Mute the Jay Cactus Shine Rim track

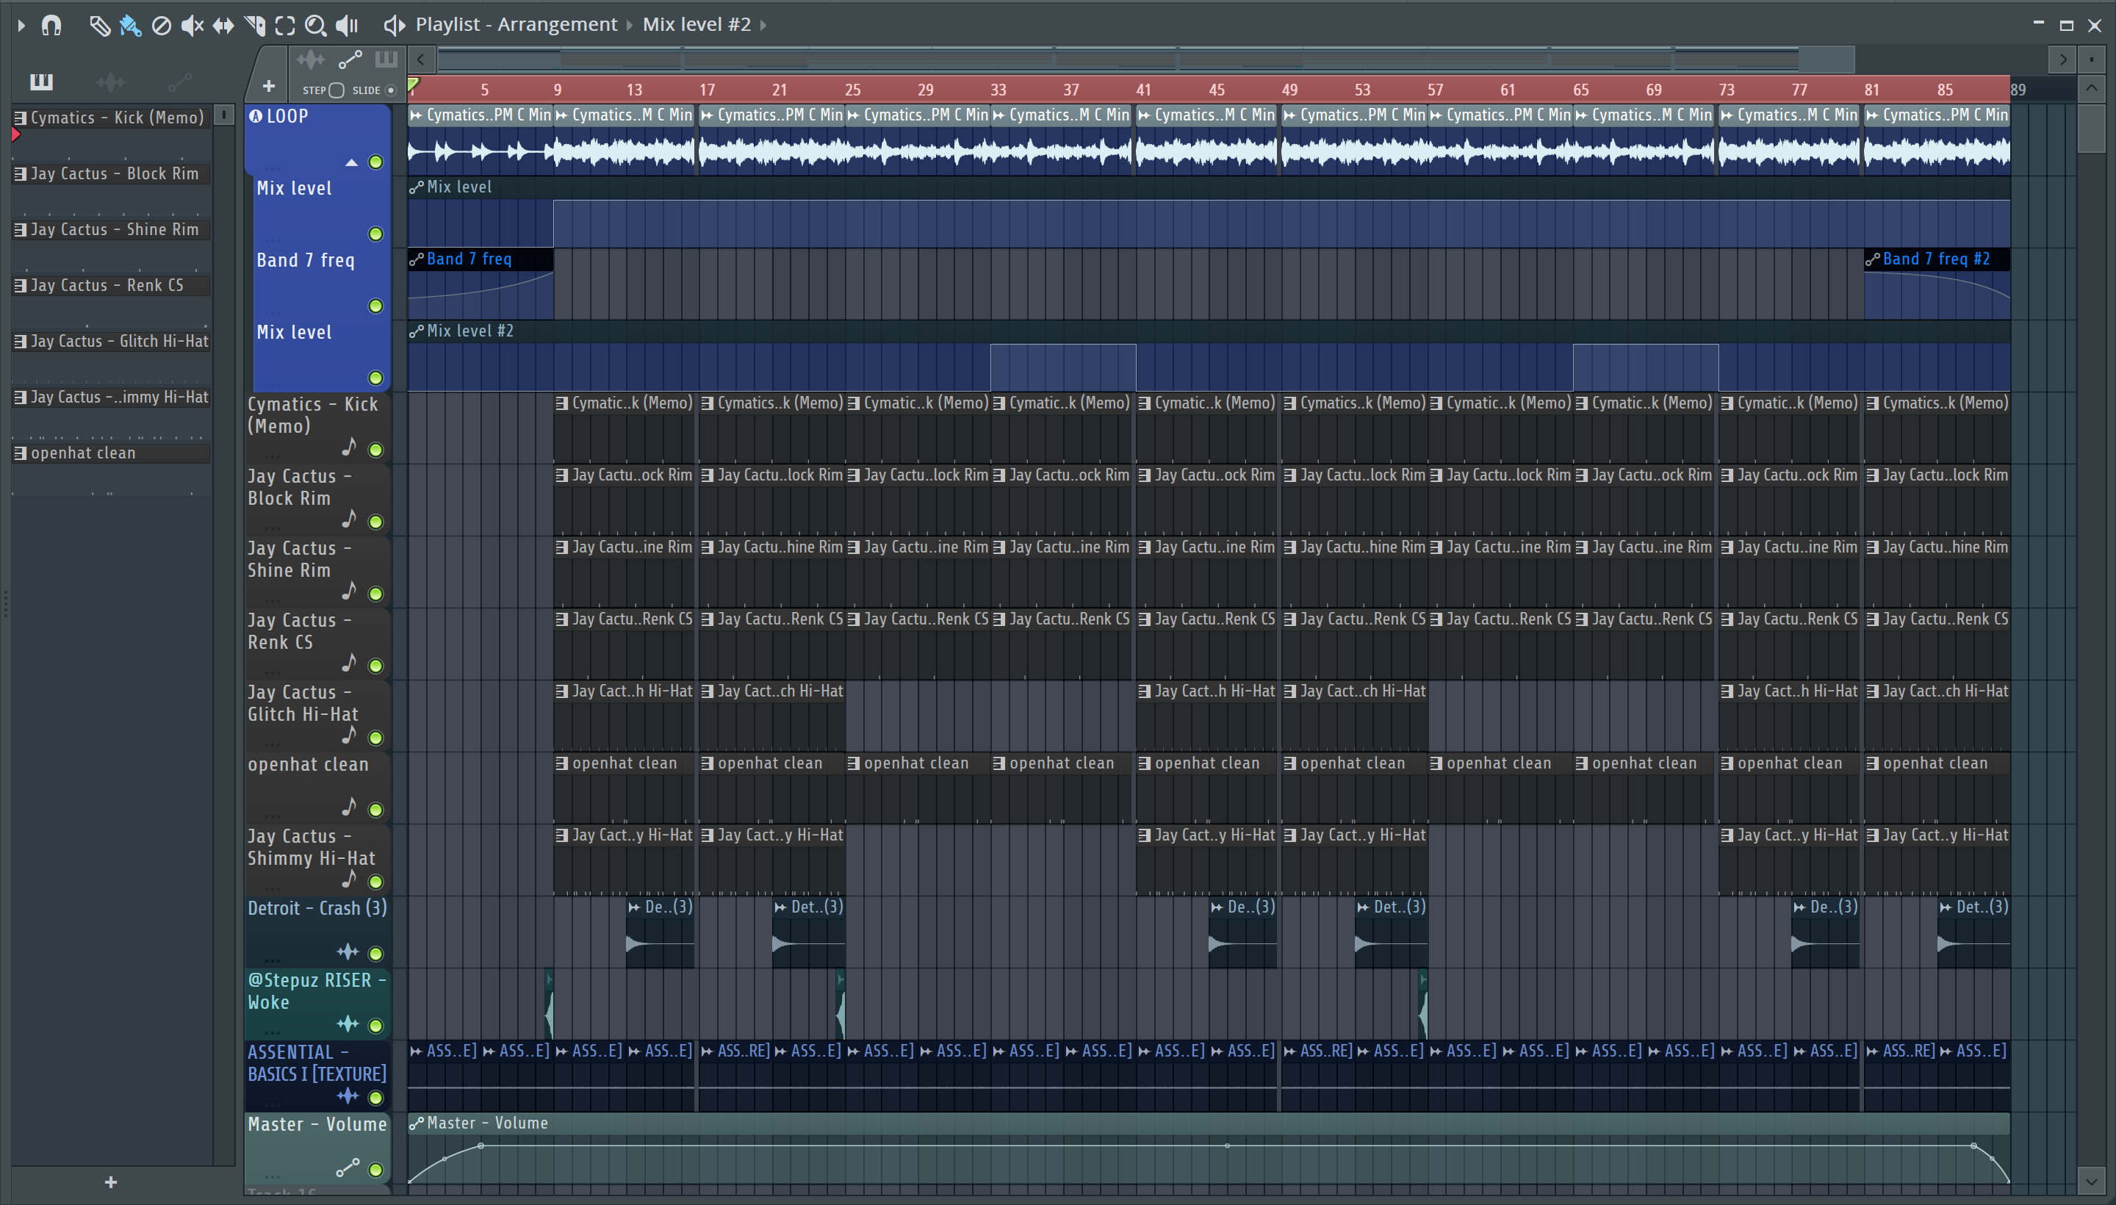tap(375, 594)
